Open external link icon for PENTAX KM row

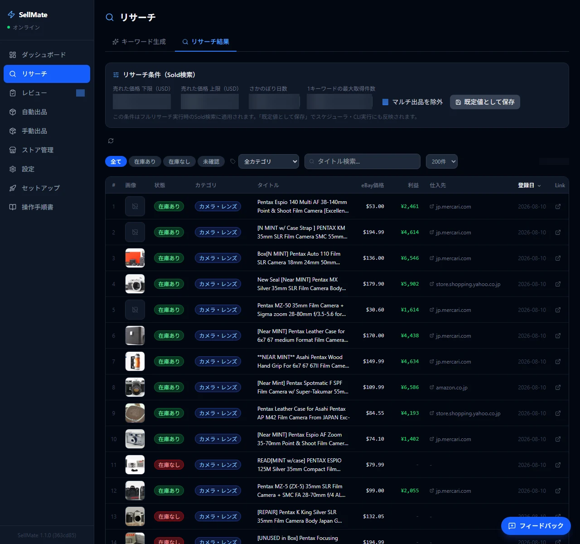tap(558, 233)
